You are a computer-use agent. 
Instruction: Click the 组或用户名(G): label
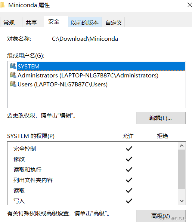26,56
